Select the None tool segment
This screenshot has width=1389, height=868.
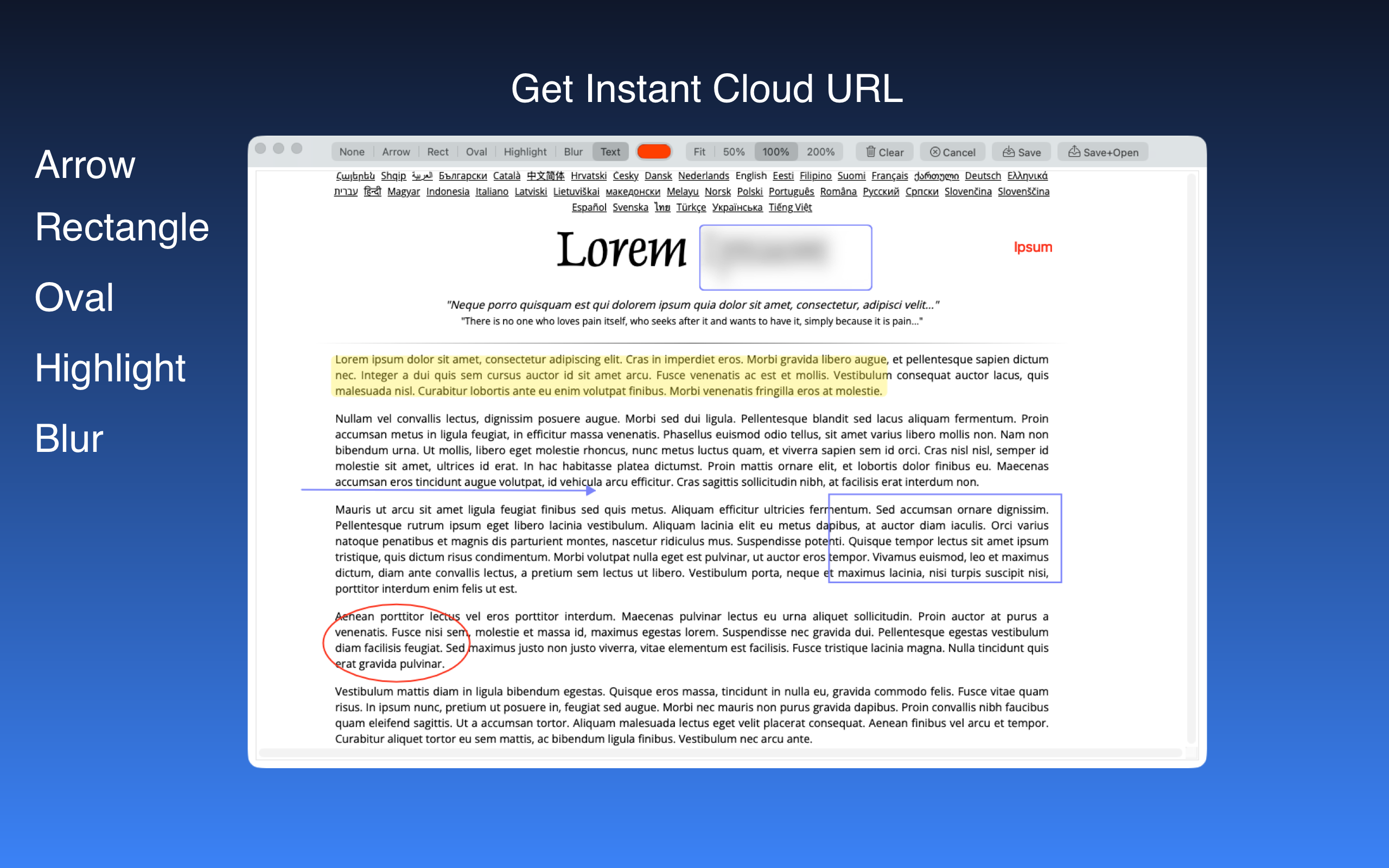point(351,152)
